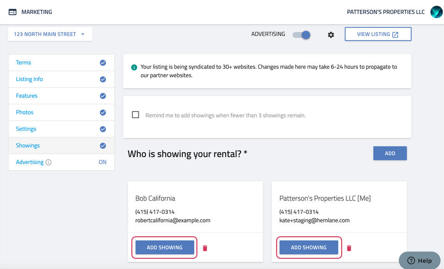Click the email robertcalifornia@example.com
444x269 pixels.
tap(173, 220)
